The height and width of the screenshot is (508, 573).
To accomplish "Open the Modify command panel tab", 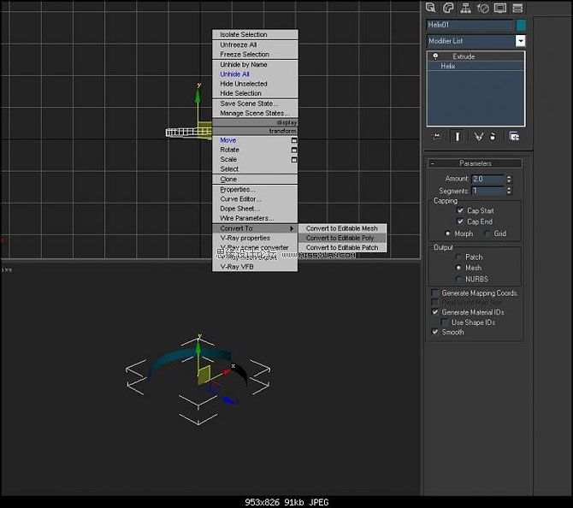I will click(x=448, y=8).
